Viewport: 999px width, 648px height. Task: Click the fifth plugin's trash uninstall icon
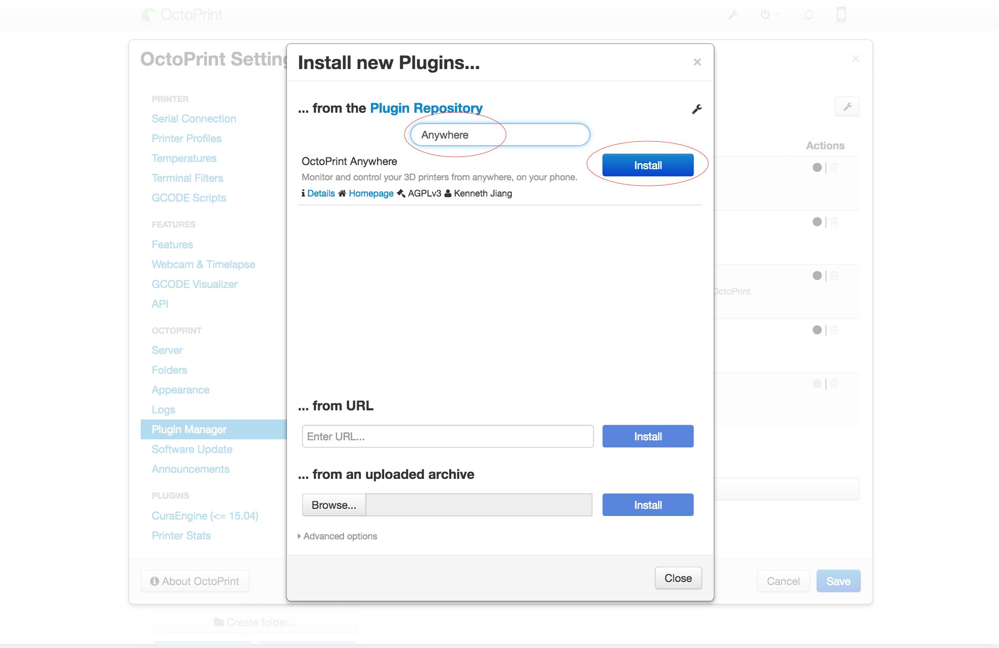tap(834, 383)
